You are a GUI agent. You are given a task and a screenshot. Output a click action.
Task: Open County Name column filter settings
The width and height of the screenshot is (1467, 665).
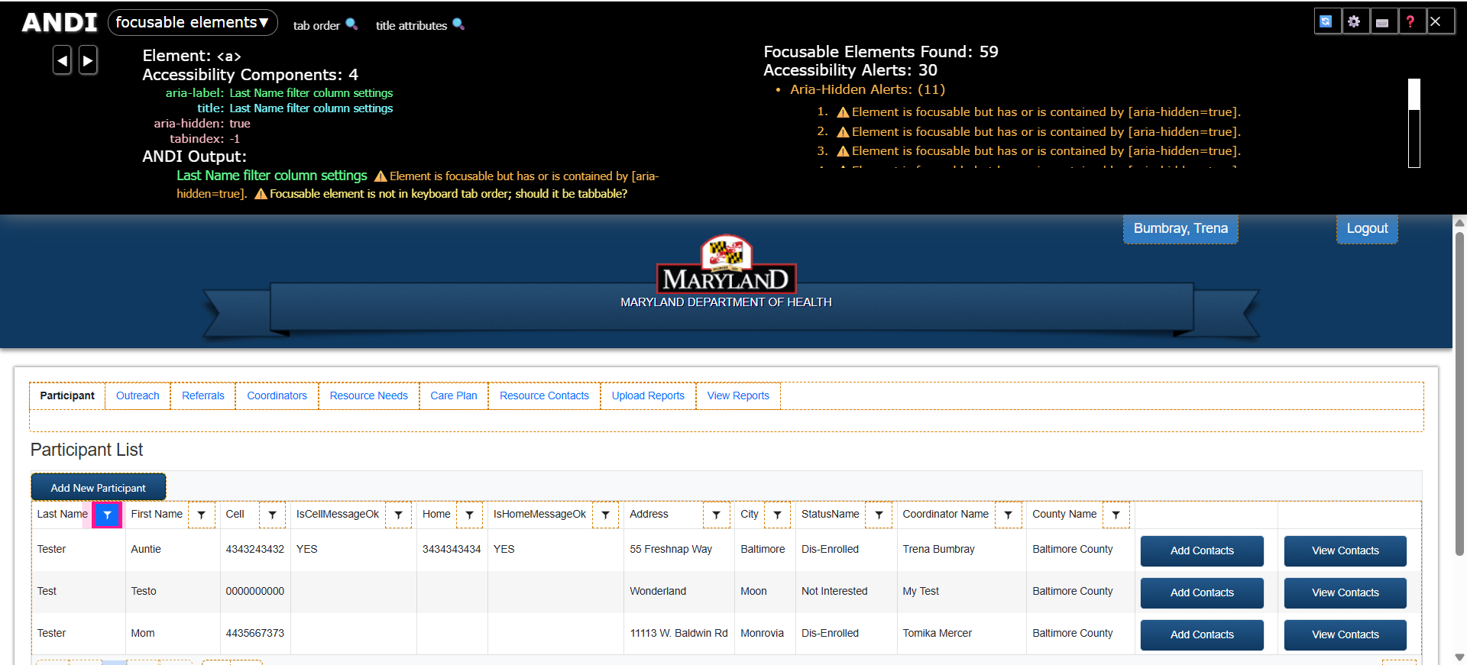click(x=1116, y=515)
